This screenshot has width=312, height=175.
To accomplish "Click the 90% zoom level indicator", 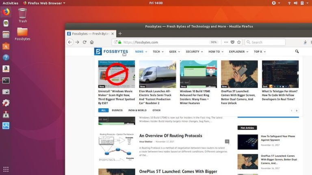I will (214, 42).
